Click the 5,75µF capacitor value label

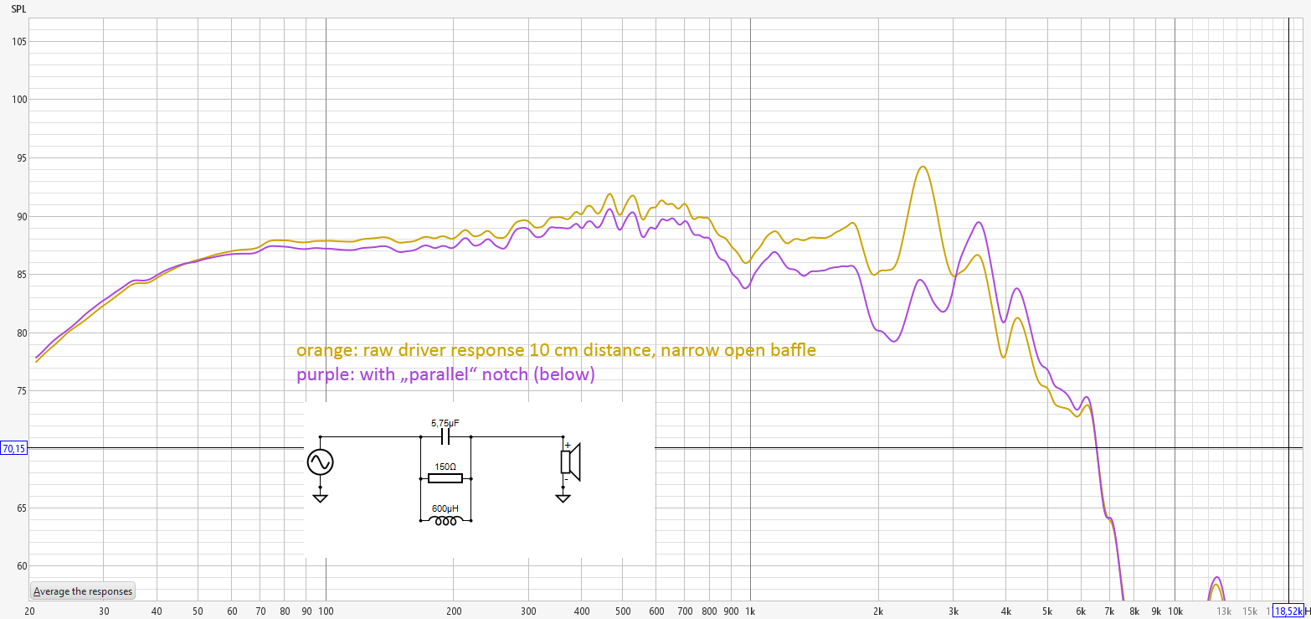(445, 423)
